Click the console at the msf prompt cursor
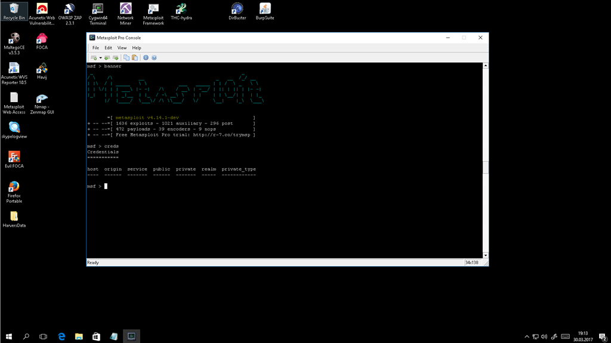The image size is (611, 343). click(106, 186)
